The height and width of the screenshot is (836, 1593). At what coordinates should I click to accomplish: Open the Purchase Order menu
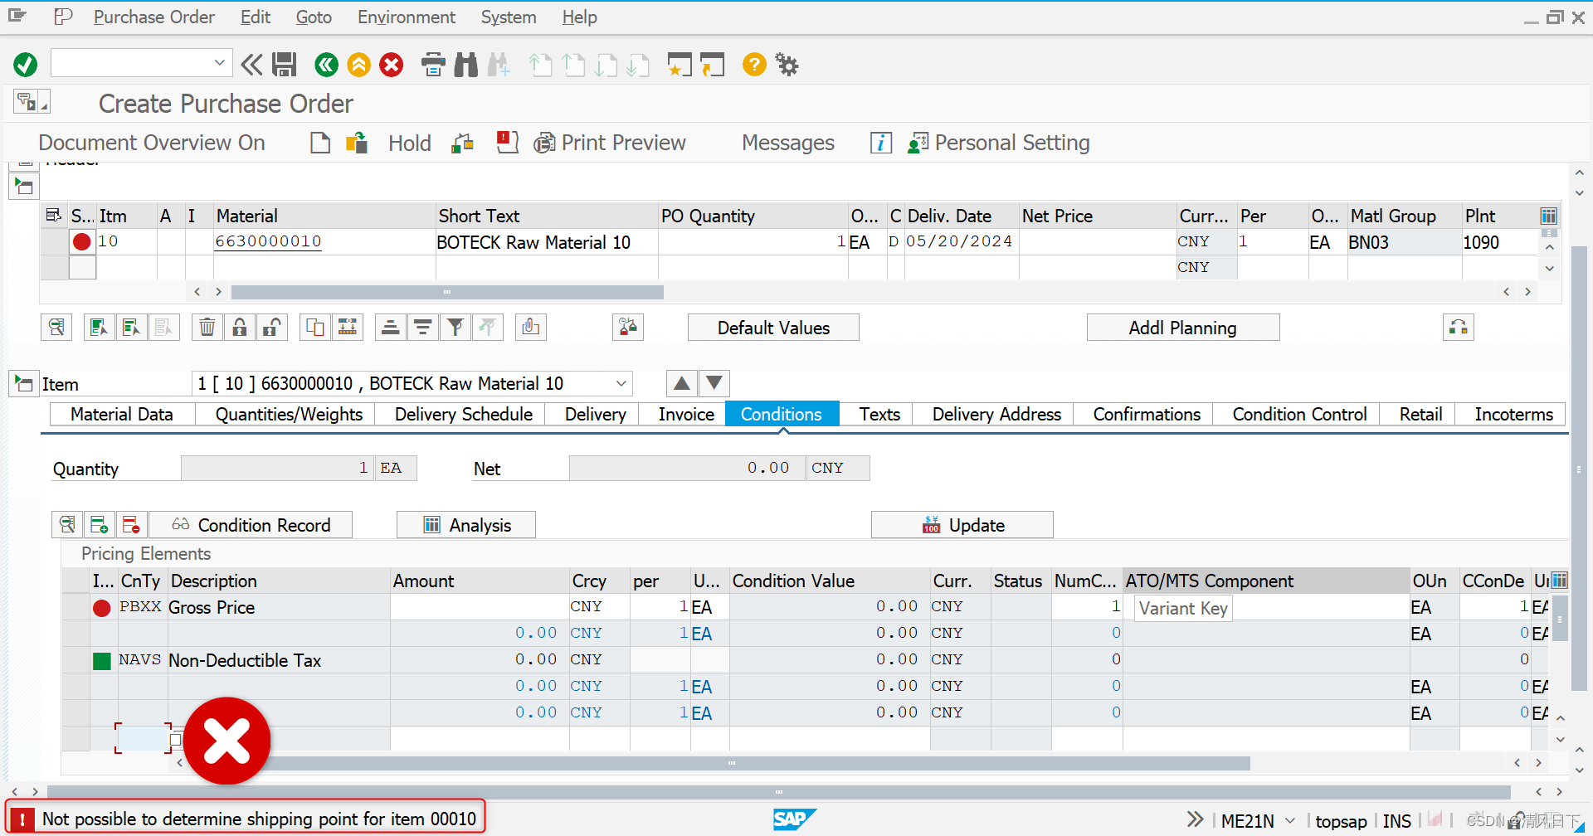coord(153,17)
